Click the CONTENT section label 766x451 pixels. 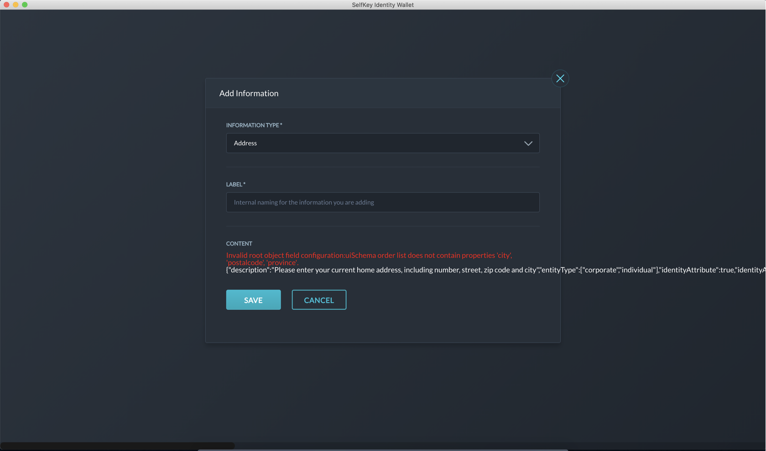(239, 244)
